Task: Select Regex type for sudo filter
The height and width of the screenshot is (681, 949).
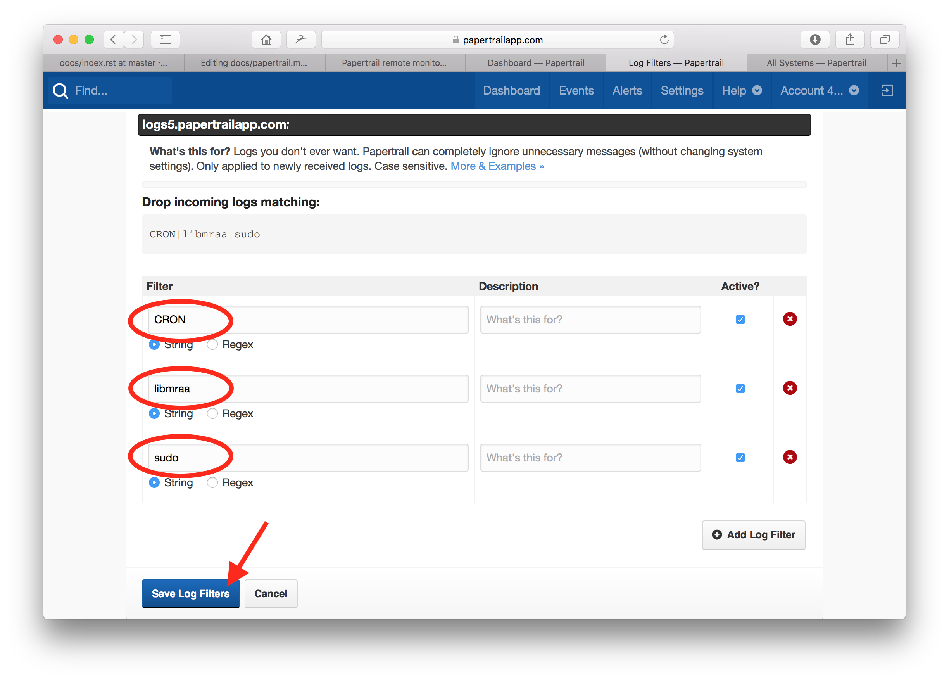Action: [x=212, y=483]
